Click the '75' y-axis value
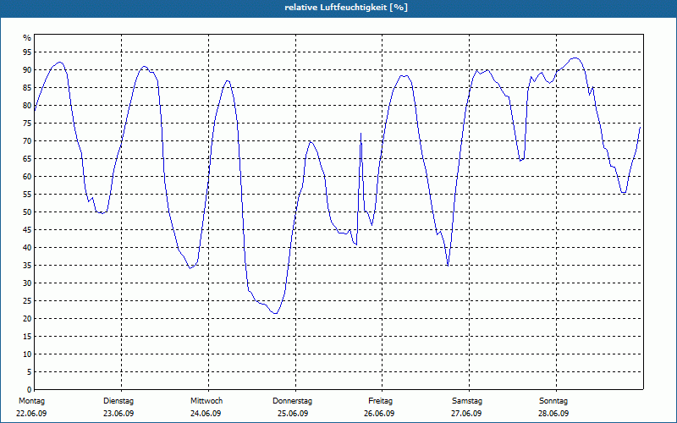Viewport: 677px width, 423px height. 27,124
